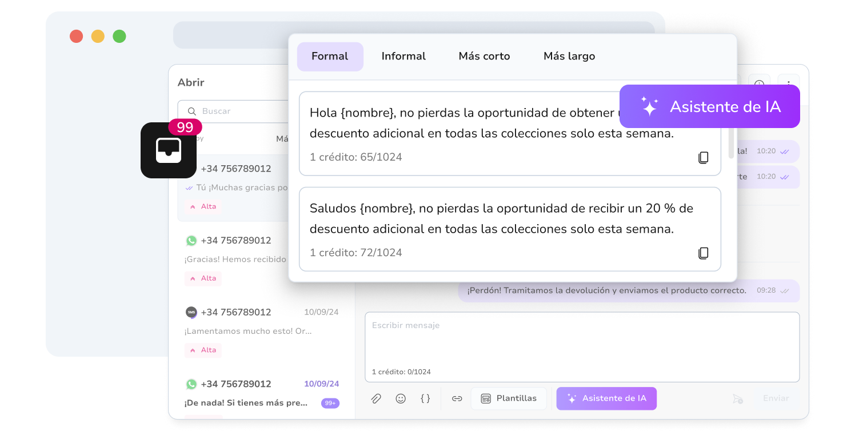Click Alta tag under 'Tú ¡Muchas gracias'
Screen dimensions: 855x431
coord(203,206)
